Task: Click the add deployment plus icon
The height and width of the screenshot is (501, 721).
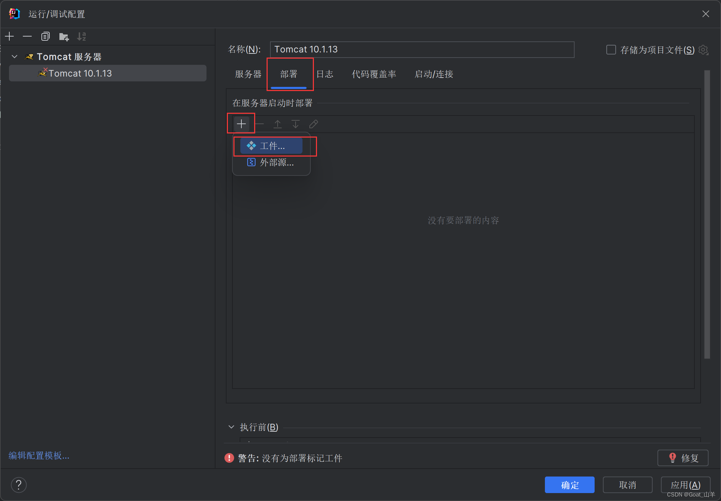Action: pyautogui.click(x=241, y=123)
